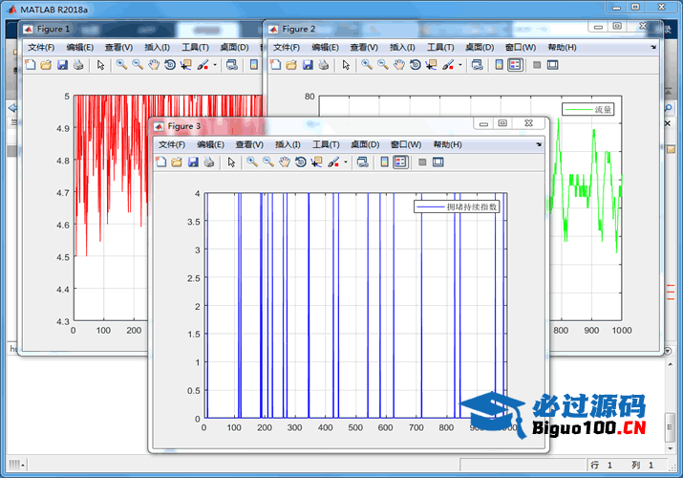
Task: Select Rotate 3D tool in Figure 3
Action: pyautogui.click(x=301, y=163)
